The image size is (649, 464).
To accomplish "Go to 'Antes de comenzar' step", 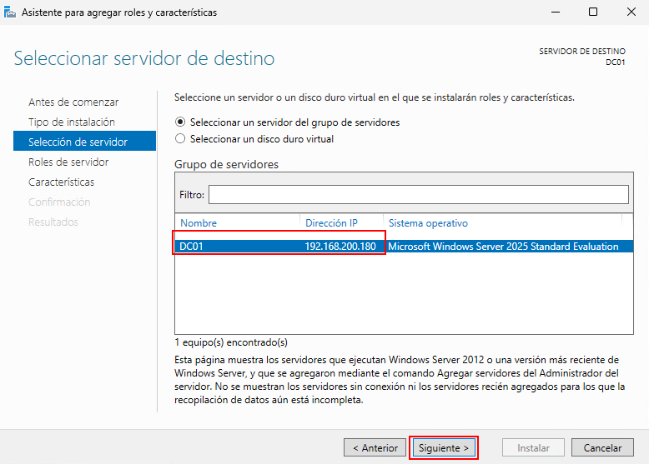I will click(x=73, y=102).
